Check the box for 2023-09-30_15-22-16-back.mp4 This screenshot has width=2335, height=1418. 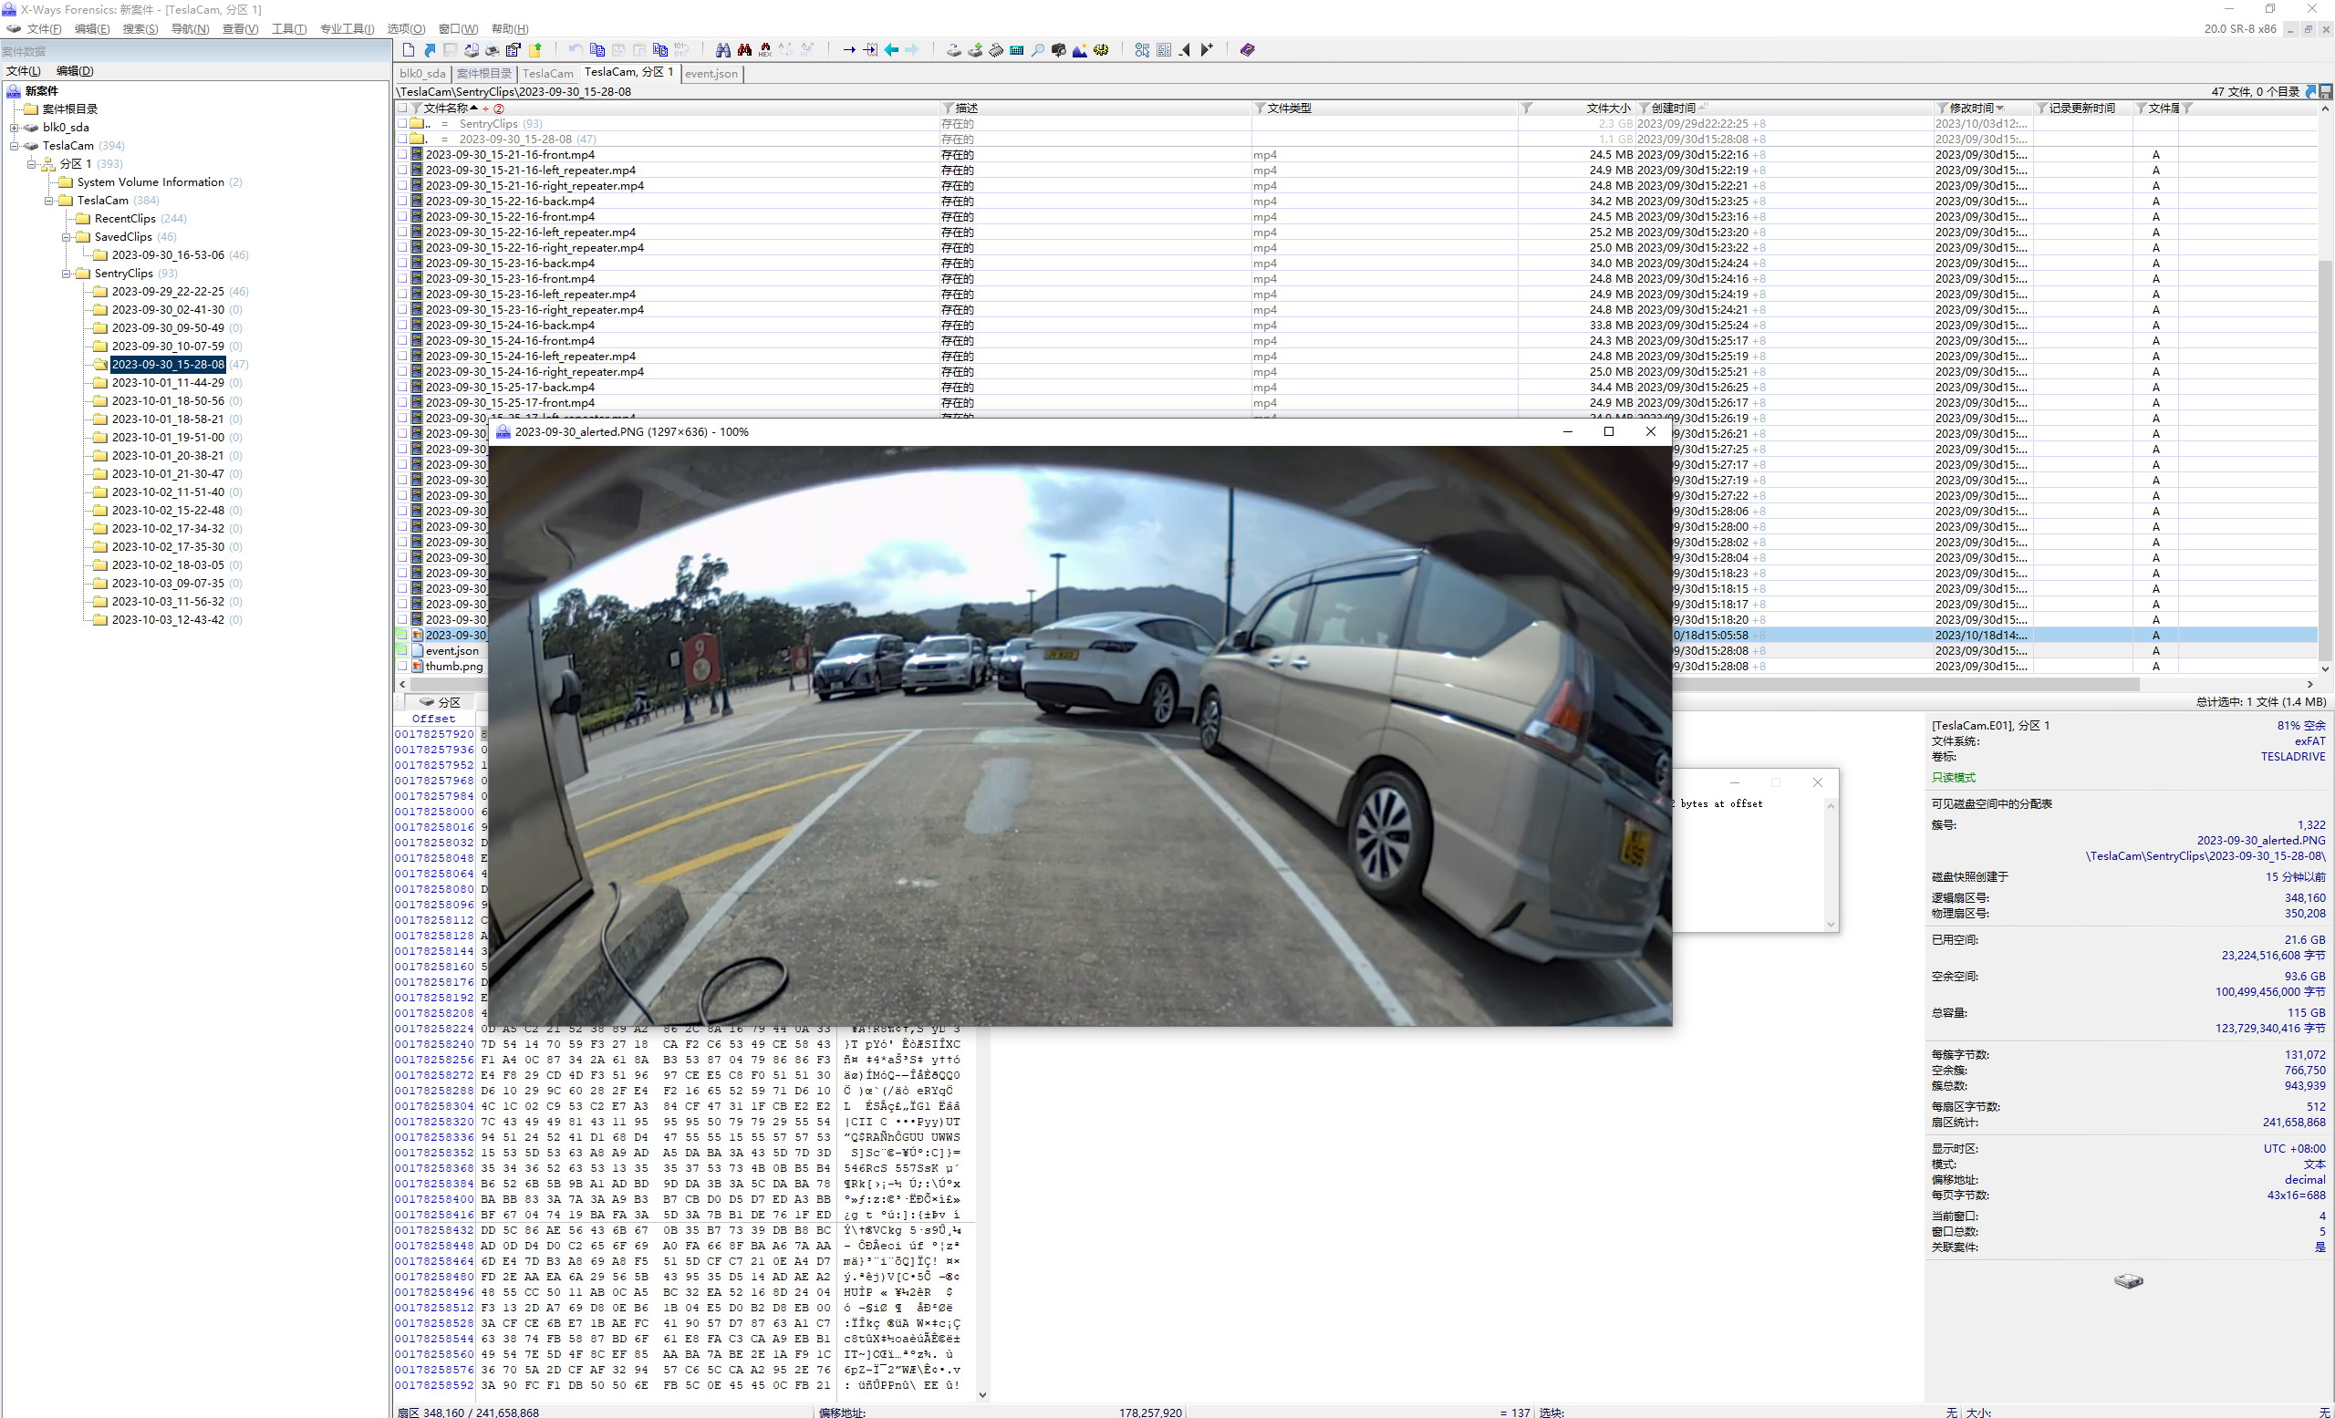click(403, 201)
